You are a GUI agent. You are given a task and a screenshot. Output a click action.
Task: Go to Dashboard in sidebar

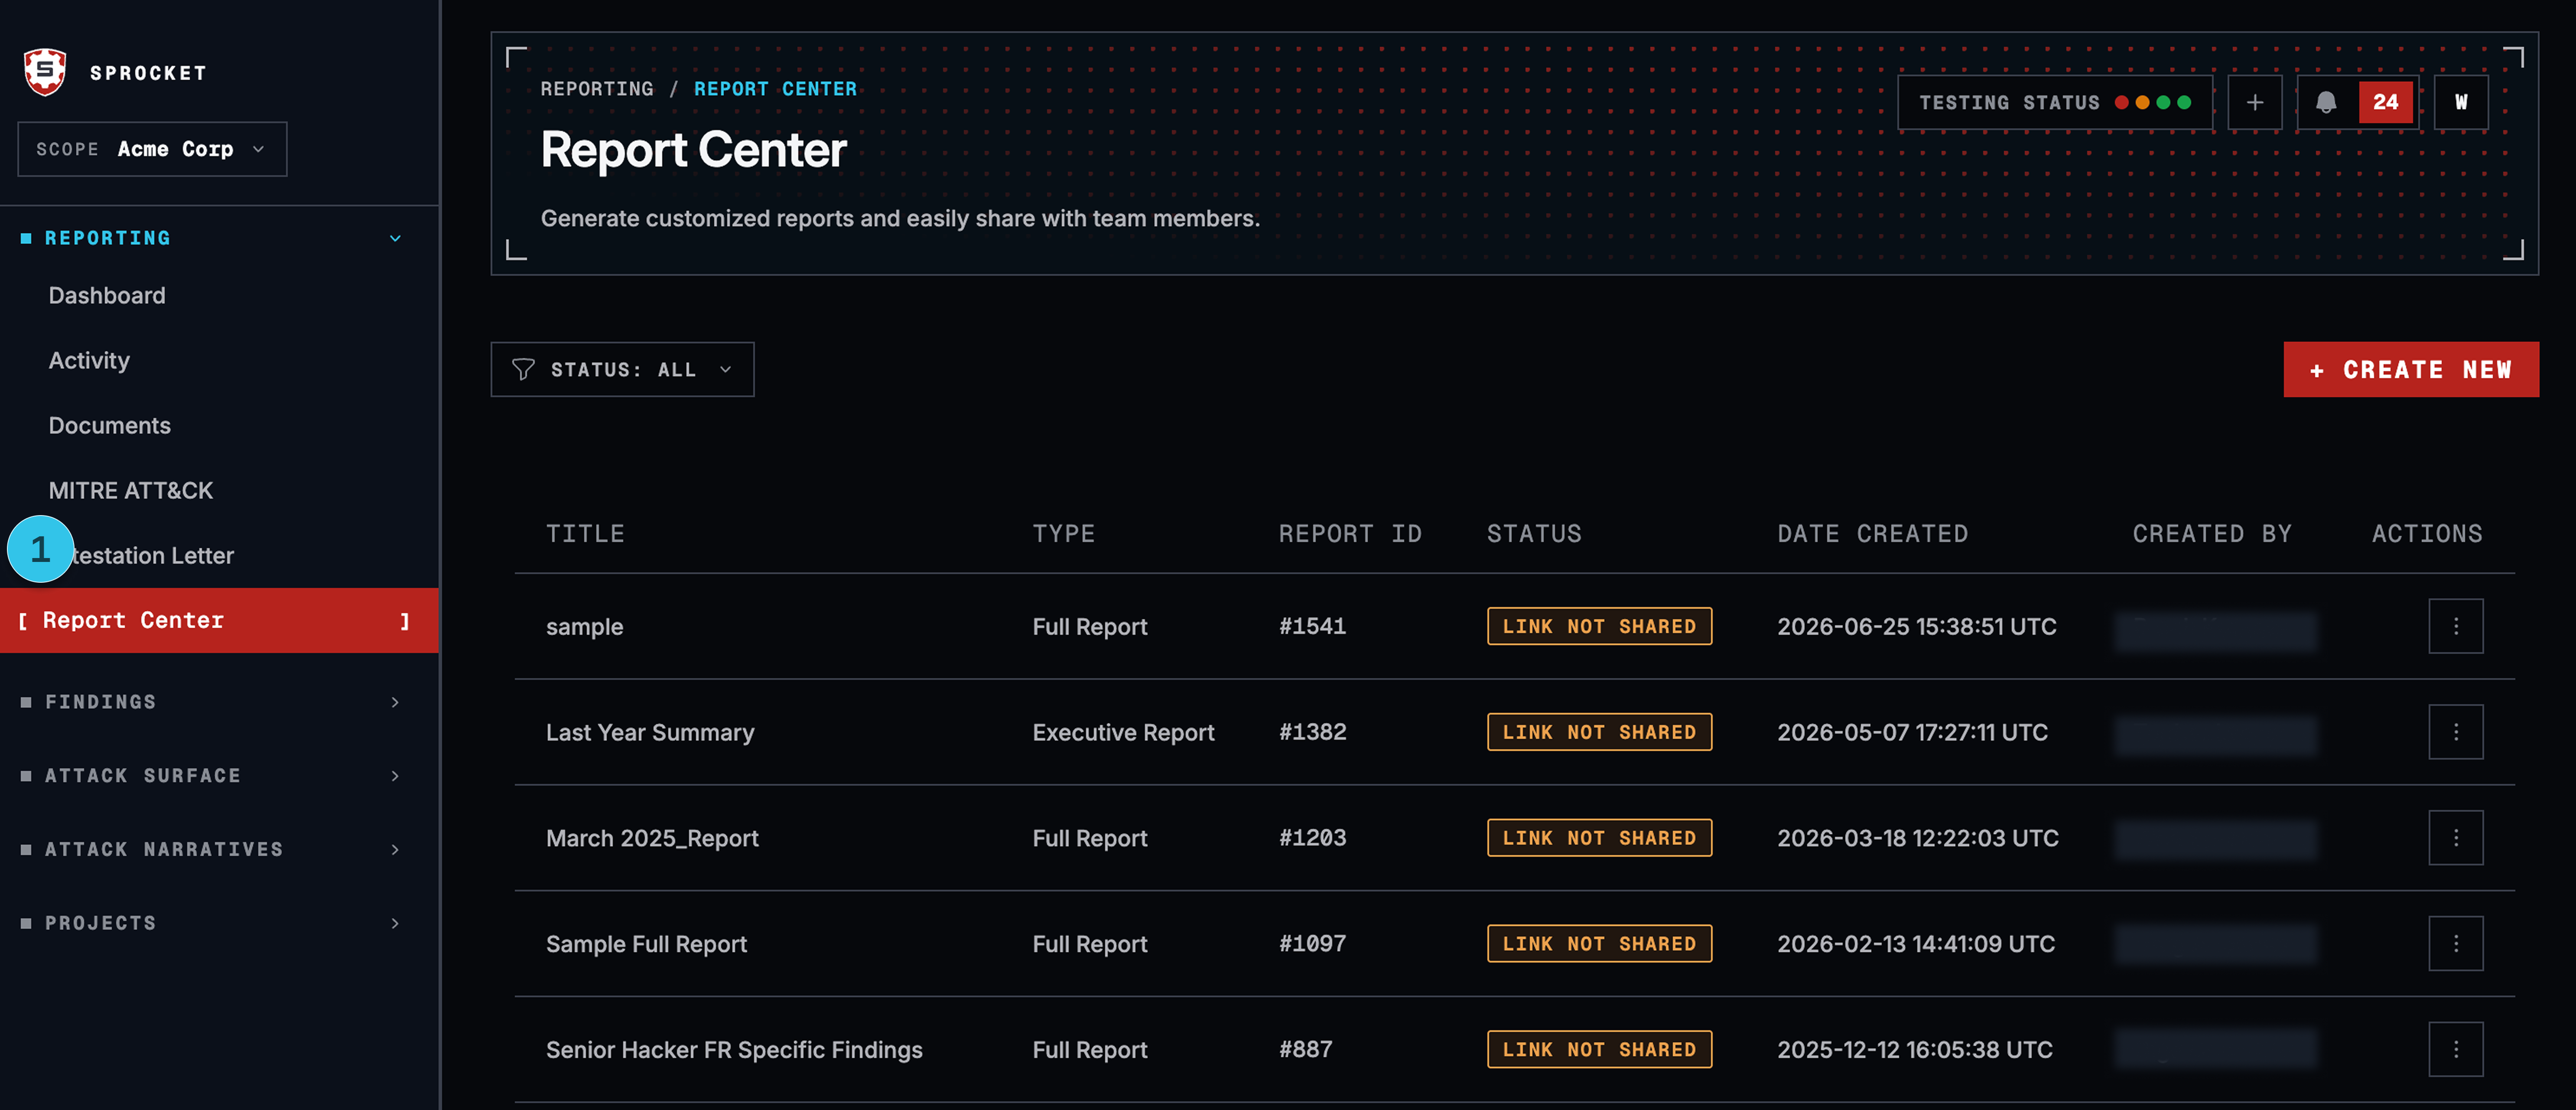[107, 295]
